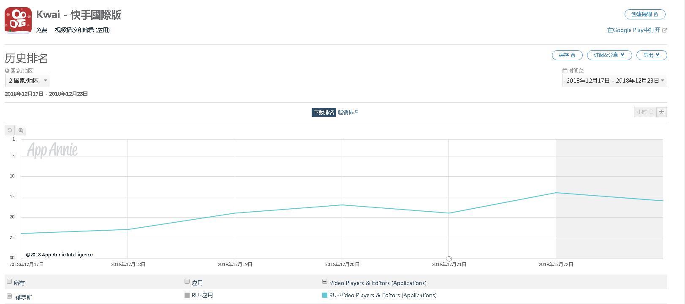This screenshot has width=685, height=304.
Task: Click the 视频播放和编辑 (应用) category text
Action: coord(82,30)
